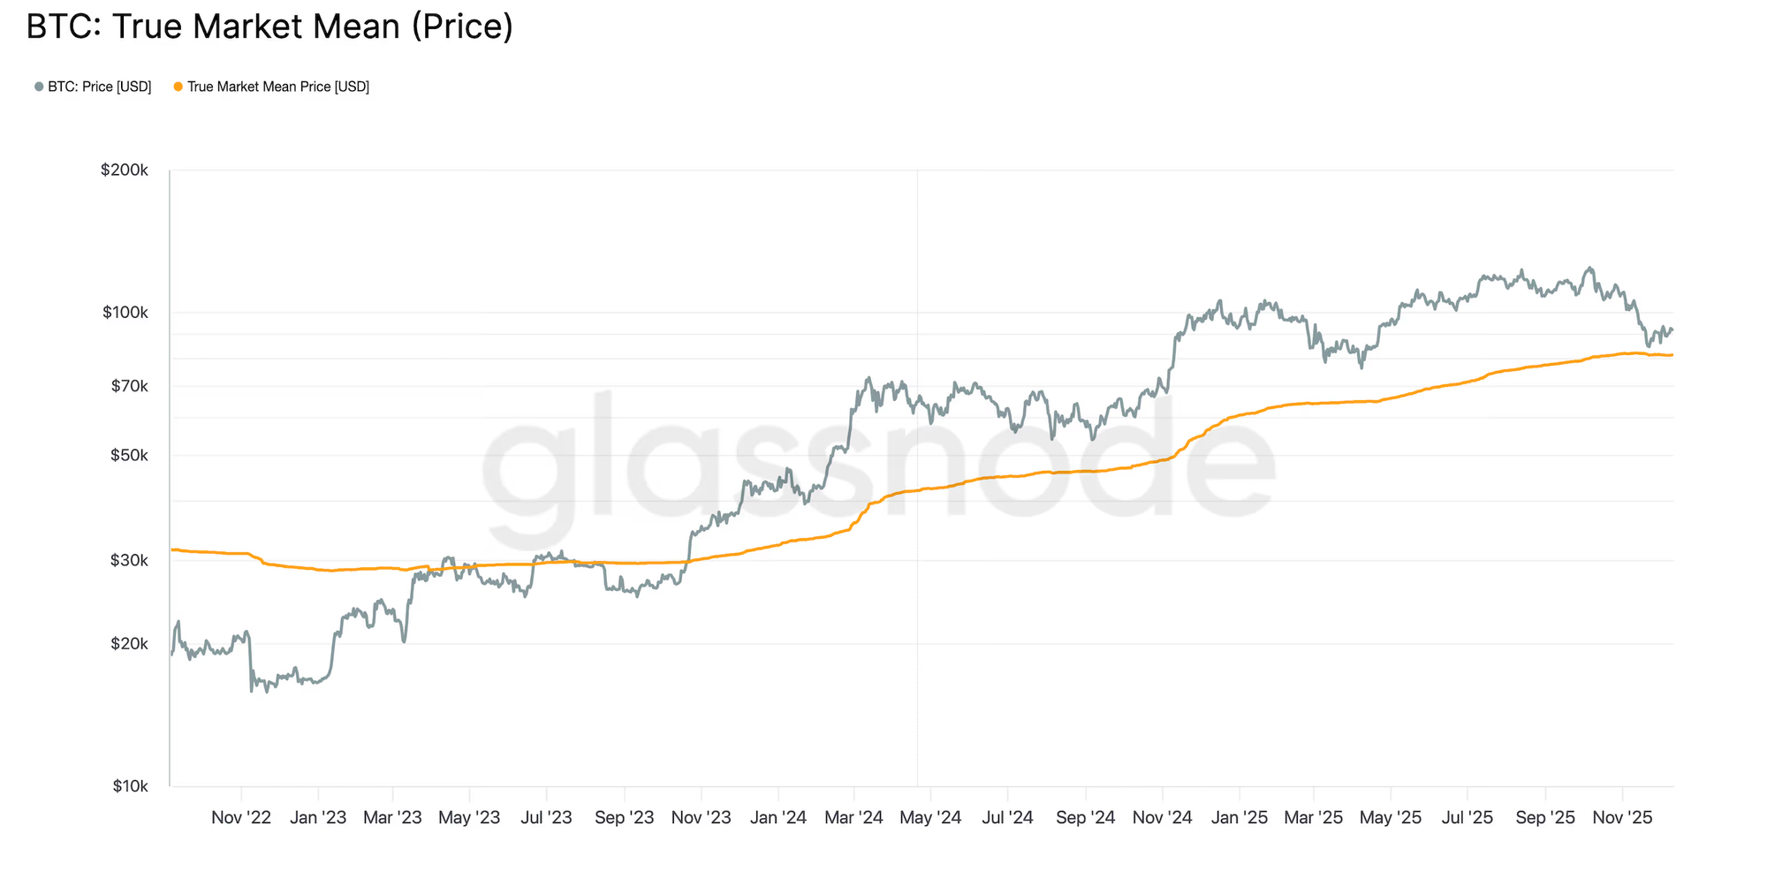Click the $30k y-axis label
The height and width of the screenshot is (871, 1767).
coord(128,560)
